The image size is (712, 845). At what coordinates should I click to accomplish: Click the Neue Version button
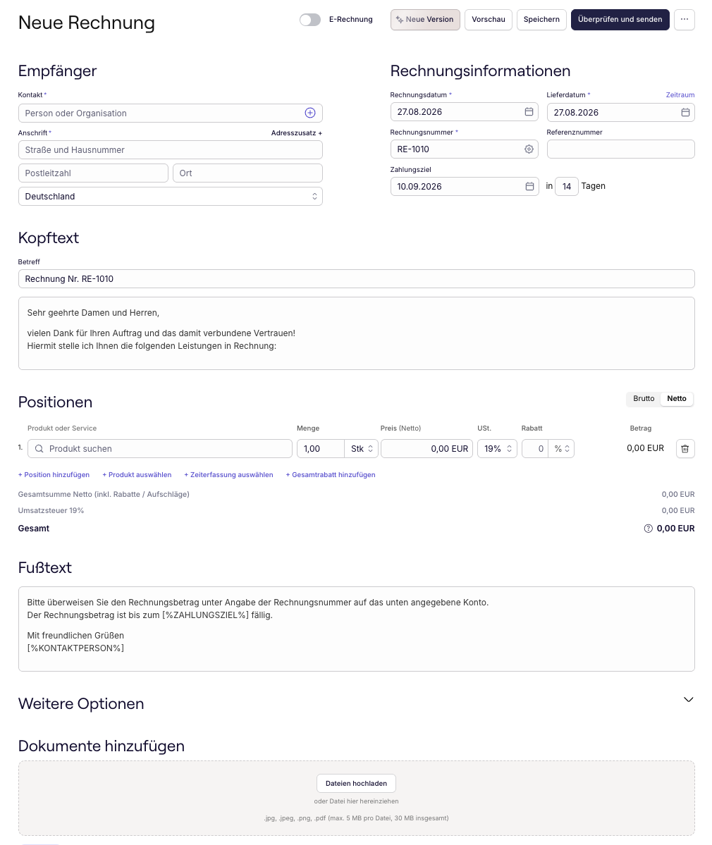point(425,20)
